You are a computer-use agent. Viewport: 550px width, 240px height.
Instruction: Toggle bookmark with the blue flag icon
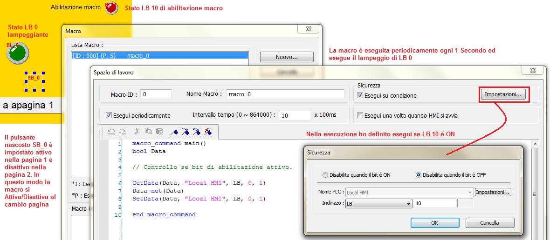(x=174, y=132)
